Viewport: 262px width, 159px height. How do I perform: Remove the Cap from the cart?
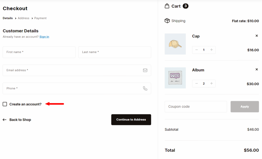click(x=257, y=36)
